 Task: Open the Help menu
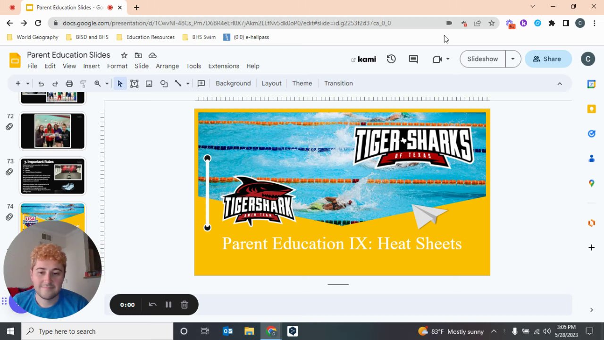click(253, 66)
